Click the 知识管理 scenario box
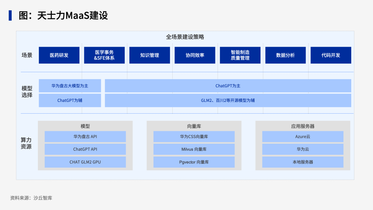The height and width of the screenshot is (210, 373). 150,55
